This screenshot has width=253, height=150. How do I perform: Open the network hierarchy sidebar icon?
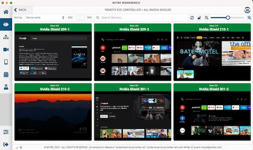pos(6,37)
